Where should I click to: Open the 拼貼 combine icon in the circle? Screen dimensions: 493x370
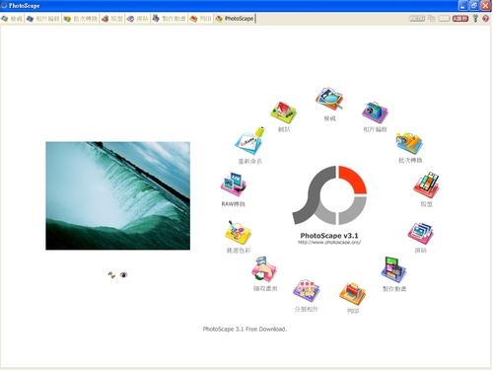point(421,234)
